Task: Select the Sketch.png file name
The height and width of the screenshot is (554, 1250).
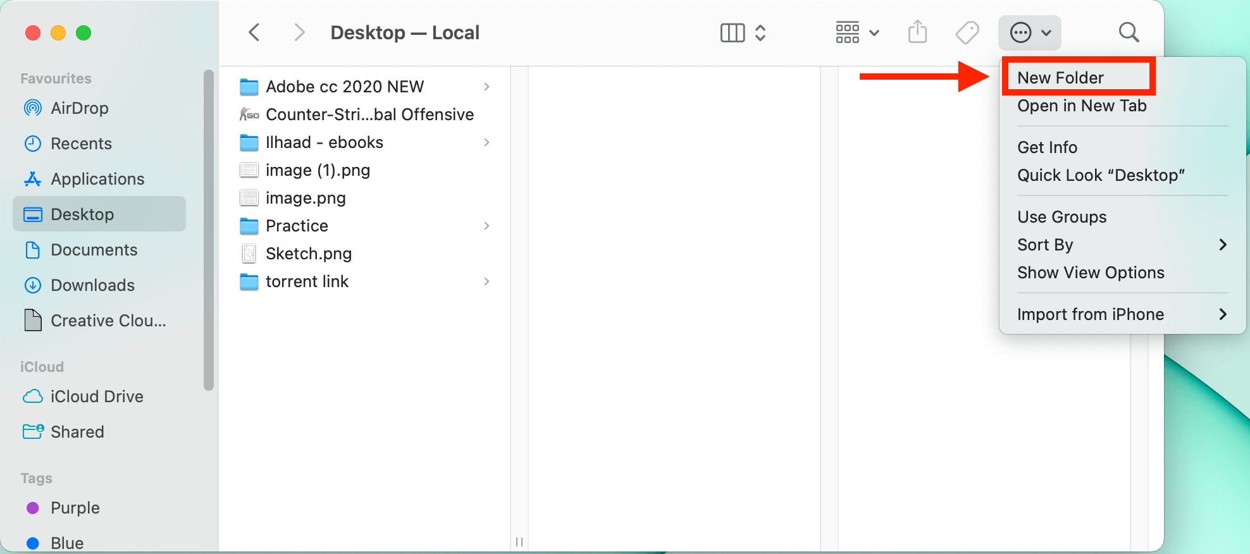Action: point(309,254)
